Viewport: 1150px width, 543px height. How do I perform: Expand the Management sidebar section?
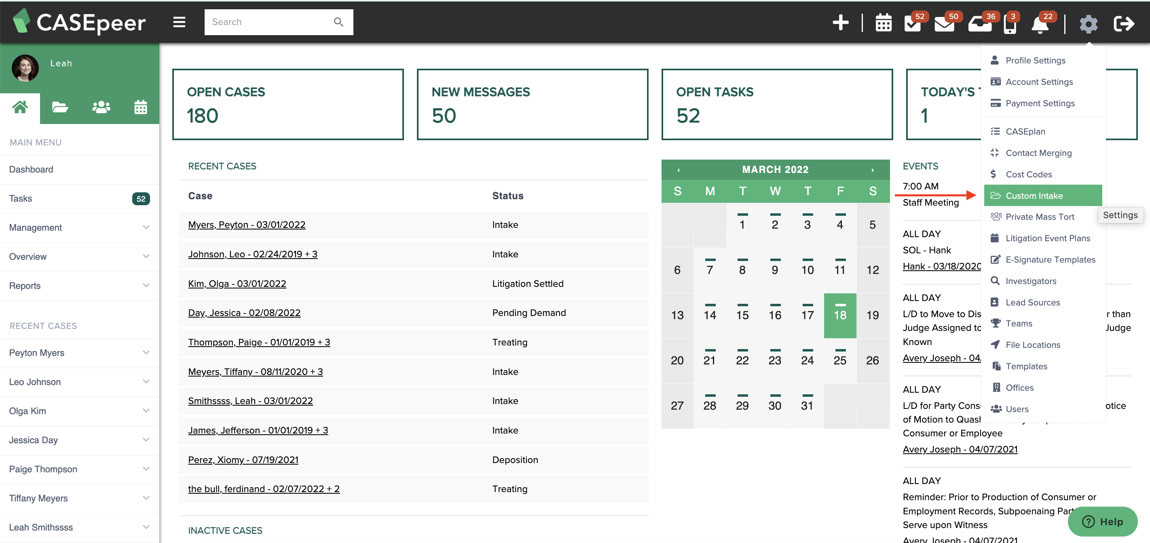[35, 227]
